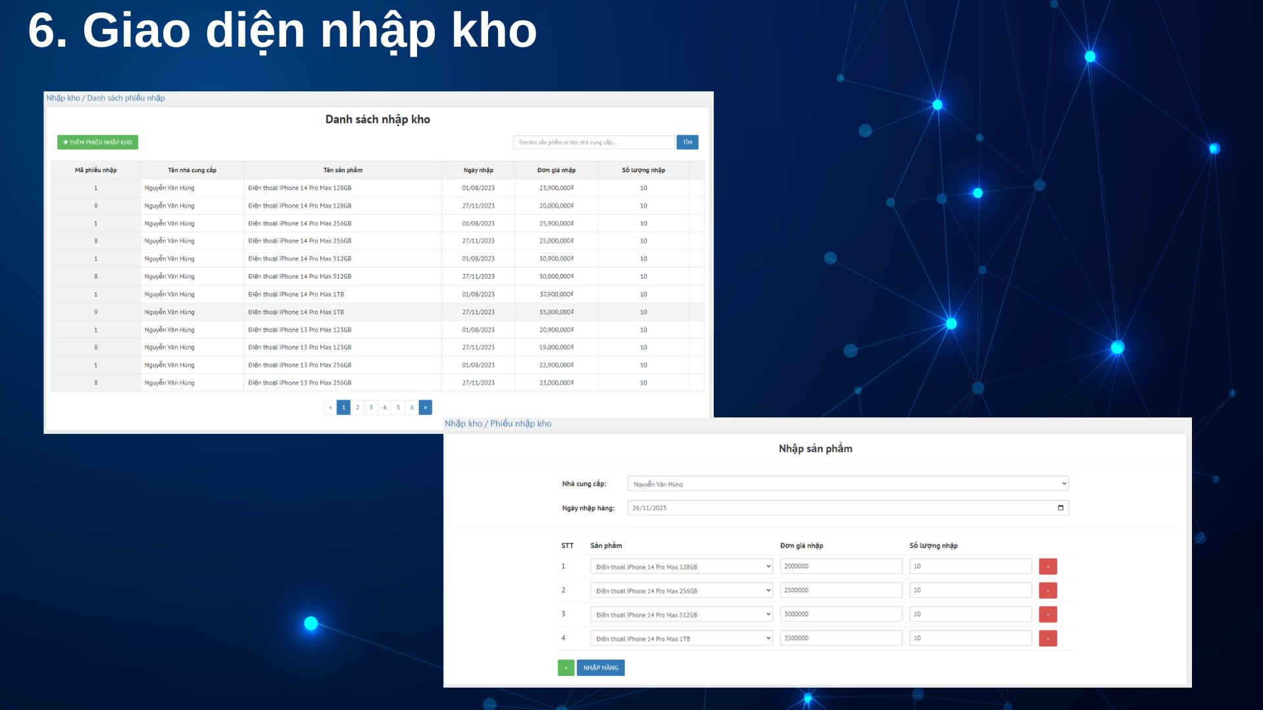This screenshot has width=1263, height=710.
Task: Remove product row 2 with red minus button
Action: [x=1047, y=590]
